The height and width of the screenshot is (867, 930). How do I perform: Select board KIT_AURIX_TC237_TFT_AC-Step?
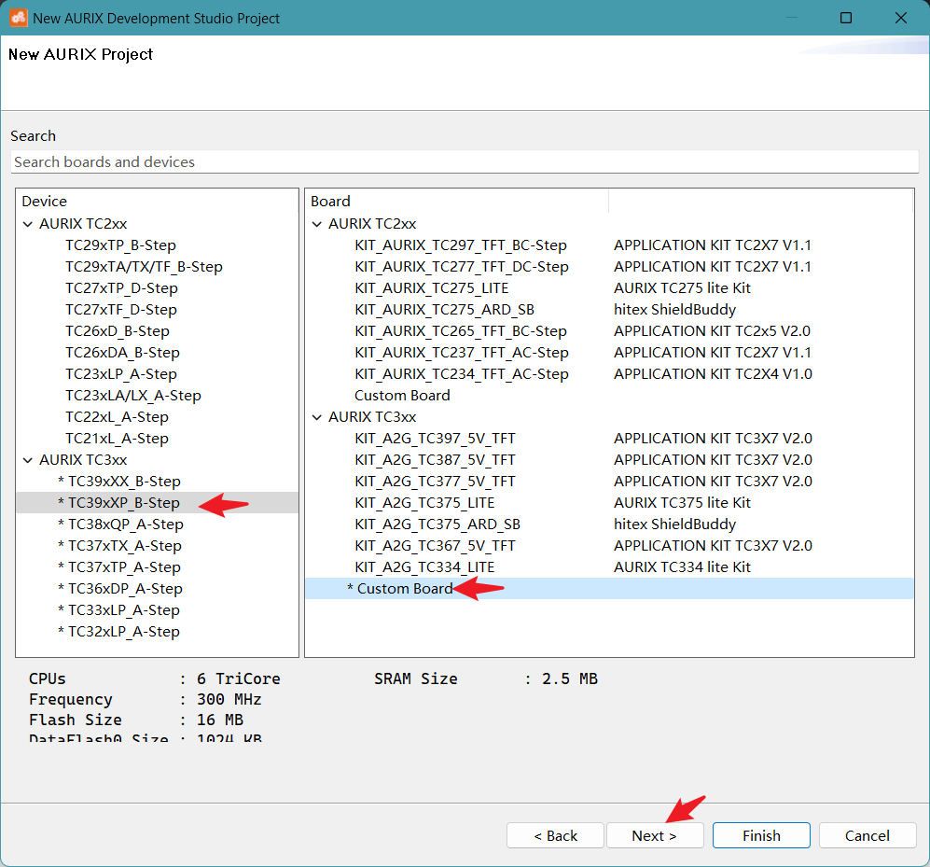click(461, 353)
